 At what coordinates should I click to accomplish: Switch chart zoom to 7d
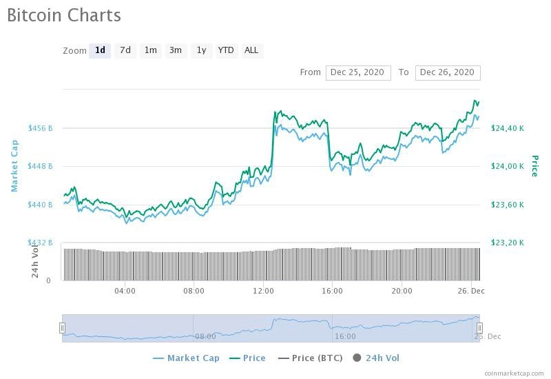125,50
